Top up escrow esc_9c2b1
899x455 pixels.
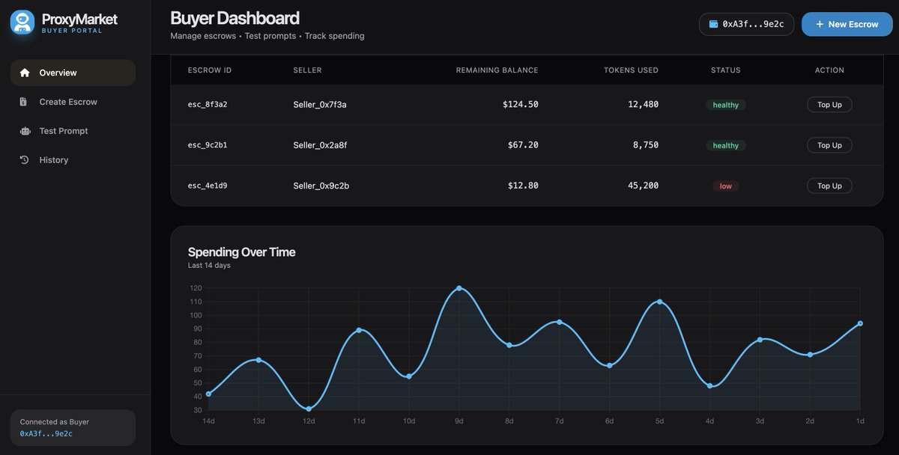829,145
